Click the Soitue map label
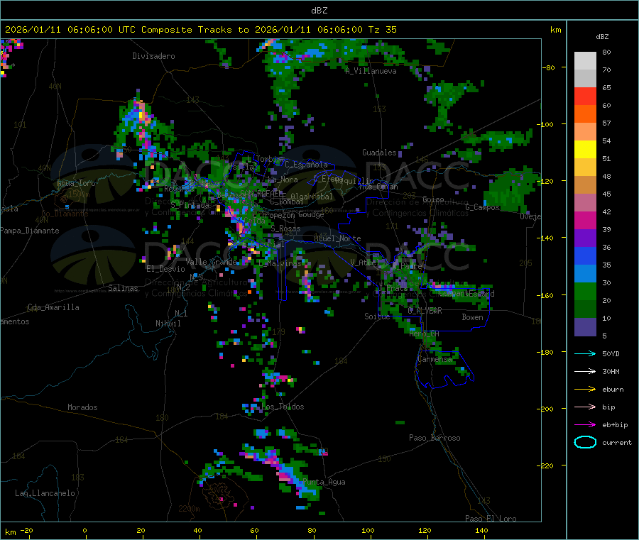 (377, 316)
